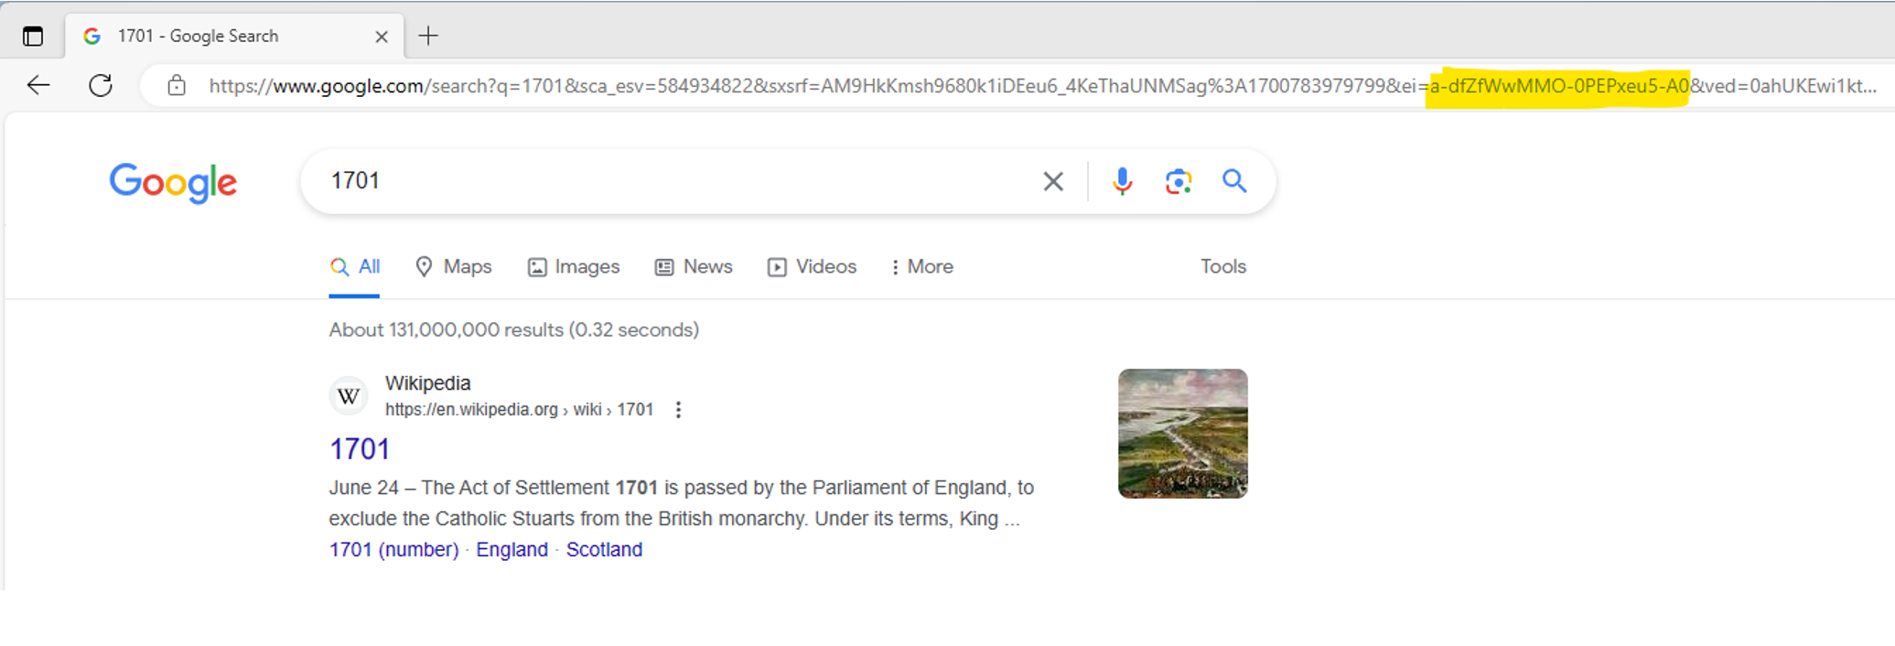1895x646 pixels.
Task: Switch to the Maps tab
Action: (x=454, y=267)
